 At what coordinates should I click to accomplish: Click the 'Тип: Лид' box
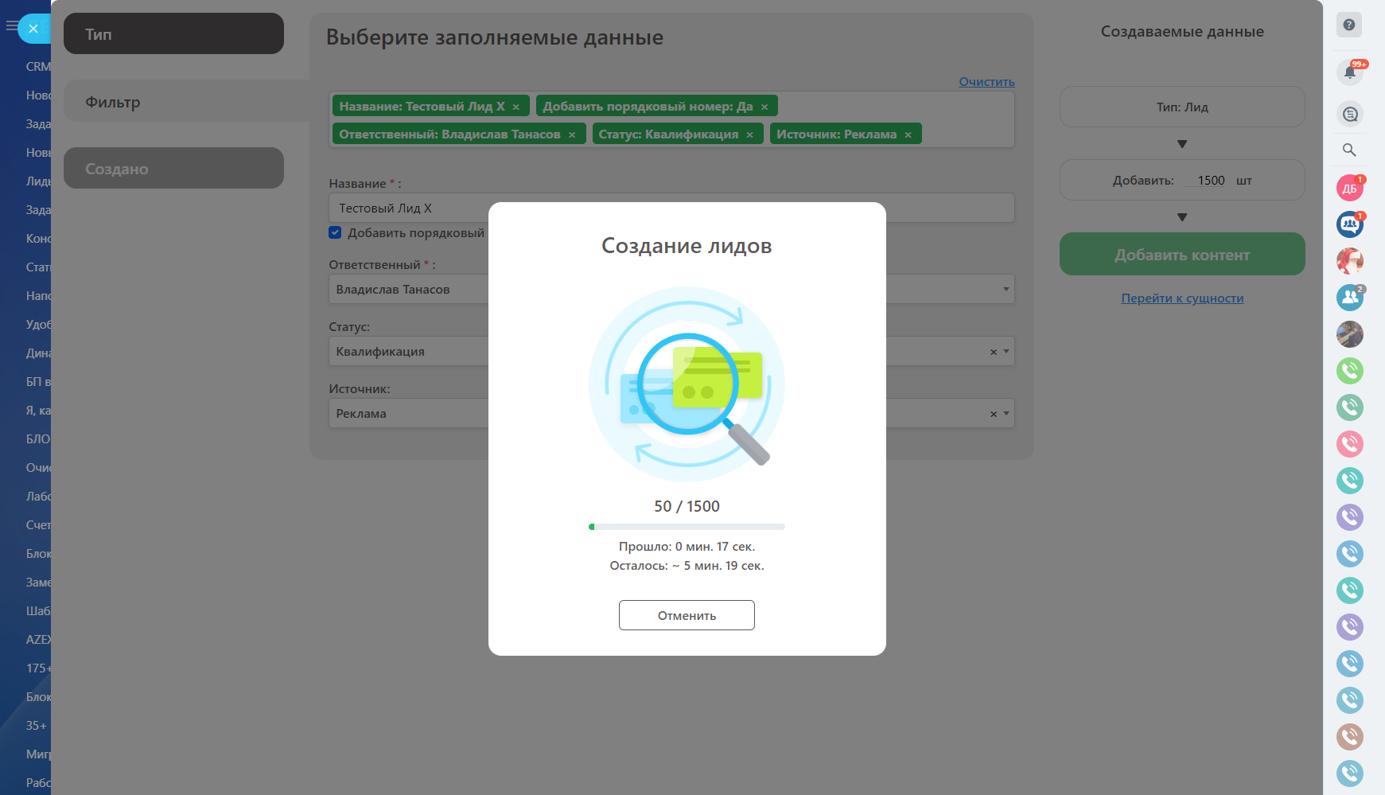[x=1182, y=107]
